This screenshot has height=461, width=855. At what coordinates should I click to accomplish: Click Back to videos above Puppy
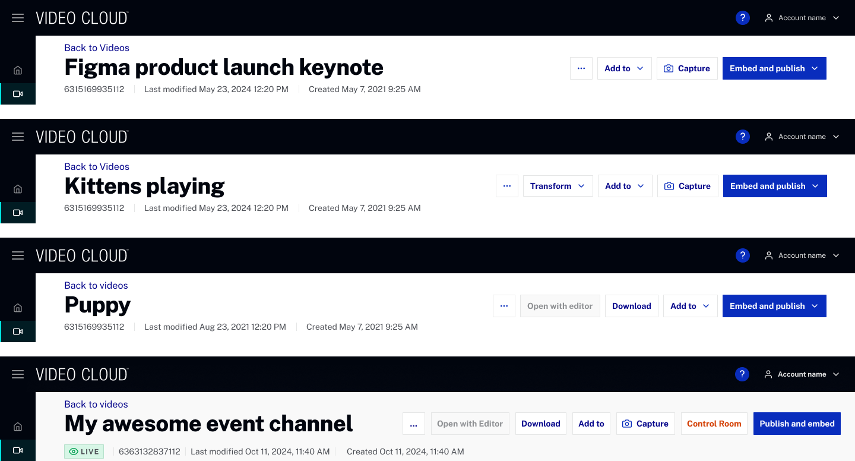click(x=96, y=285)
